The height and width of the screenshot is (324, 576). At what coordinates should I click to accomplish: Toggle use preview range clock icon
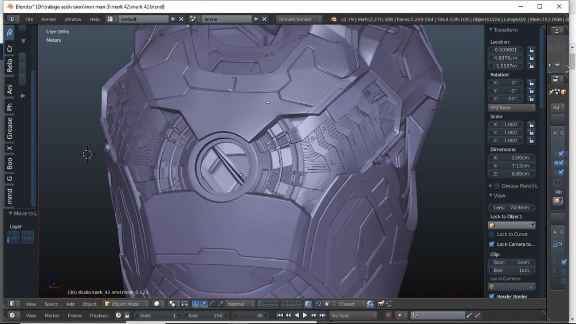[118, 315]
